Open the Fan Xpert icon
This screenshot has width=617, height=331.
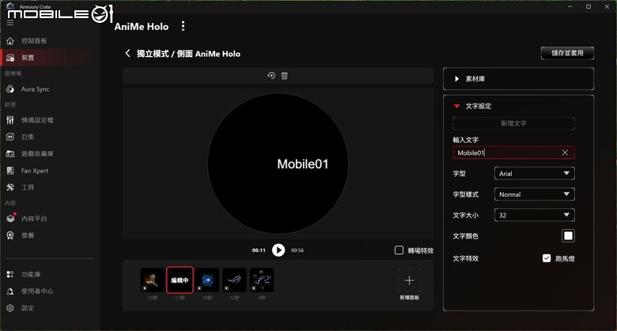tap(10, 171)
